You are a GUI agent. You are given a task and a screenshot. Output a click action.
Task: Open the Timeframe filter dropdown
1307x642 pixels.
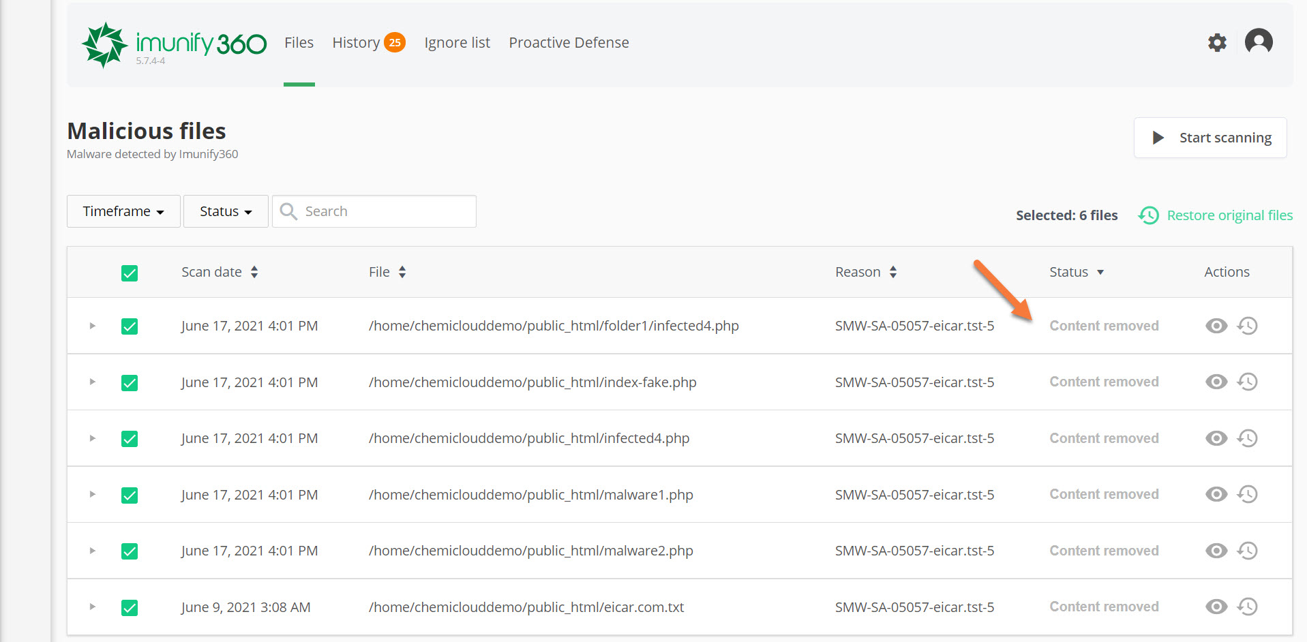click(x=123, y=211)
